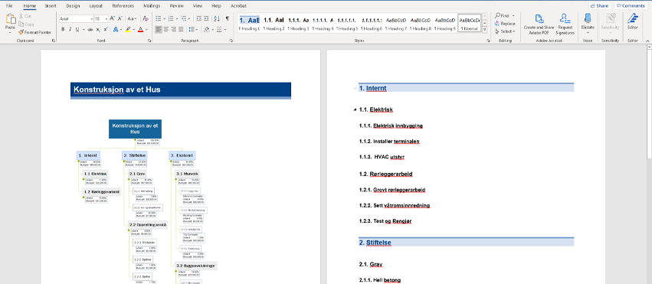
Task: Decrease paragraph indent
Action: coord(198,18)
